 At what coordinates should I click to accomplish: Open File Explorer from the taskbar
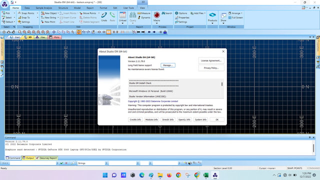point(160,175)
